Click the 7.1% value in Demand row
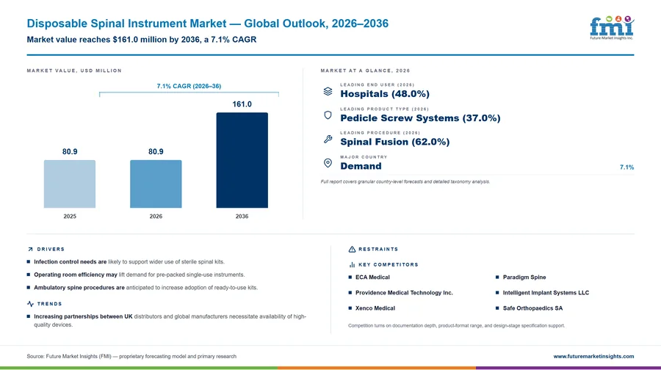The height and width of the screenshot is (370, 661). click(x=627, y=167)
